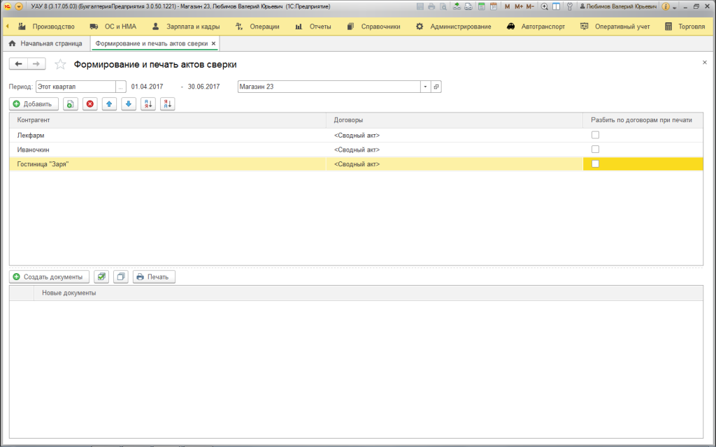
Task: Open the calendar icon in the title bar
Action: (x=493, y=7)
